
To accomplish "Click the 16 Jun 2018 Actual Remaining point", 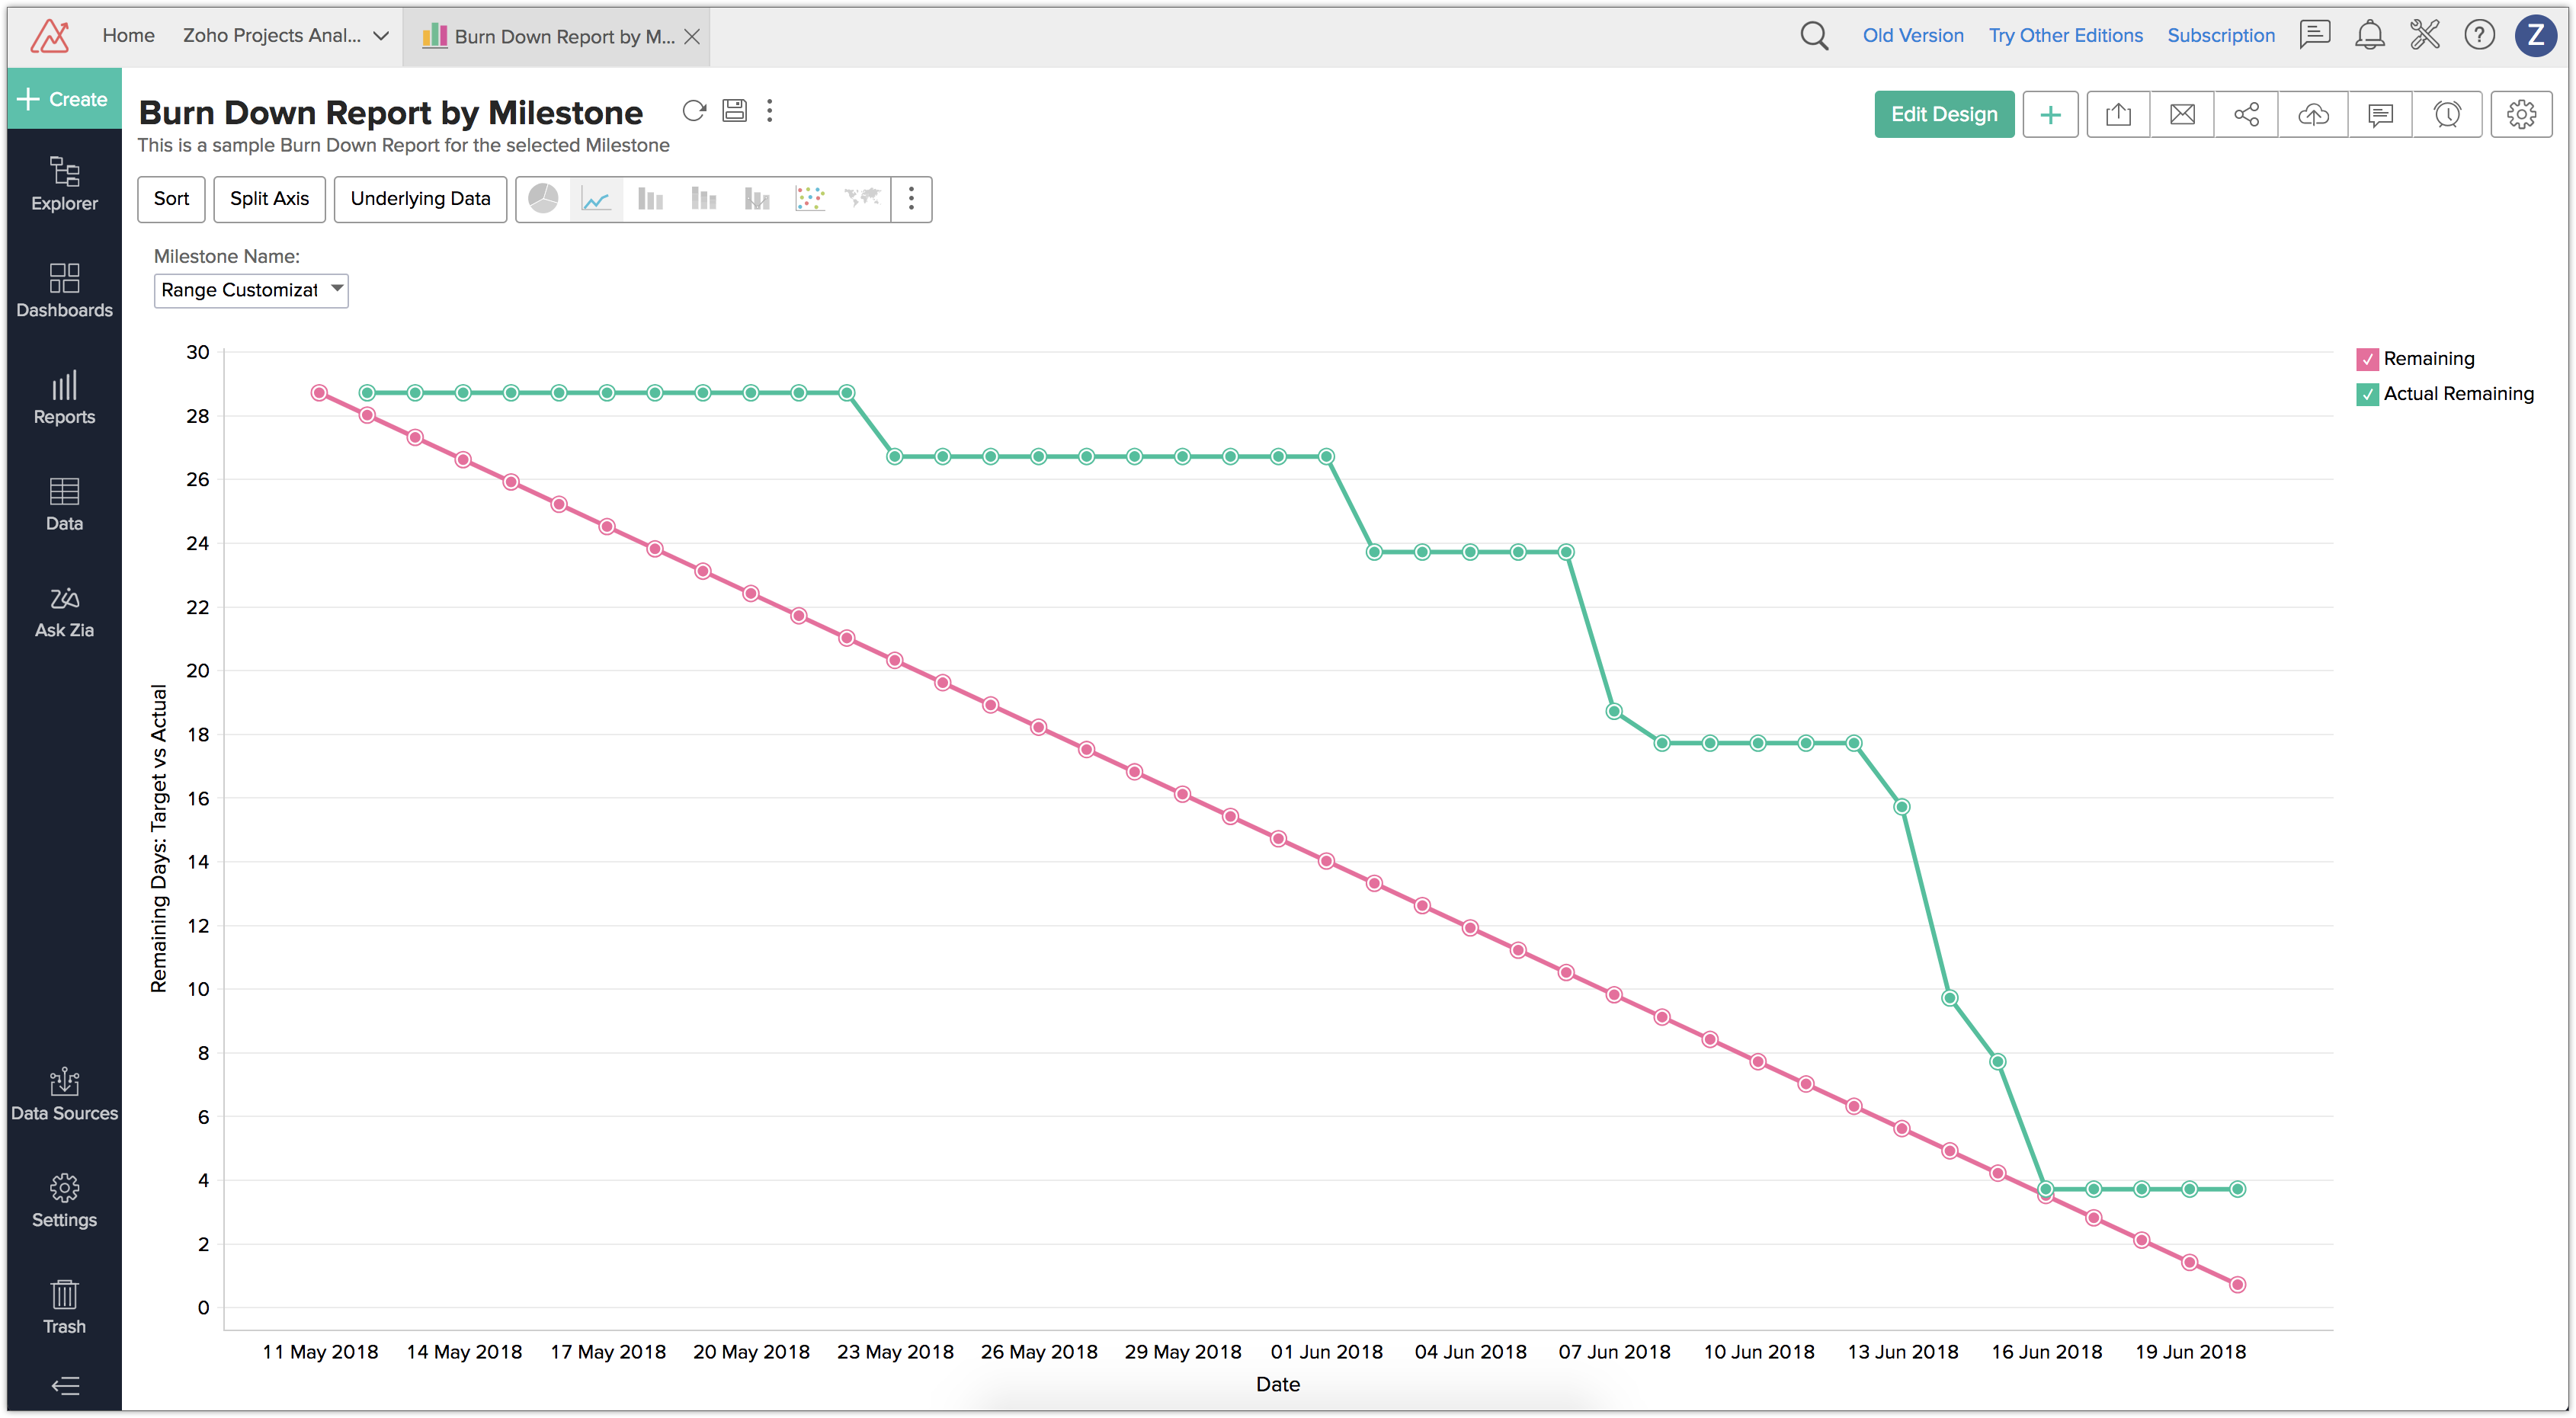I will tap(2046, 1189).
